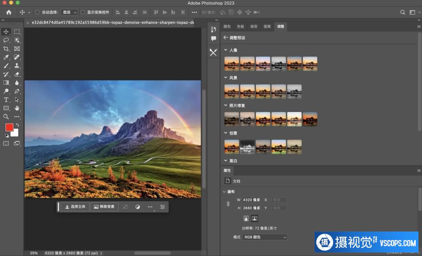Open more options in contextual task bar
The height and width of the screenshot is (256, 422).
point(150,207)
